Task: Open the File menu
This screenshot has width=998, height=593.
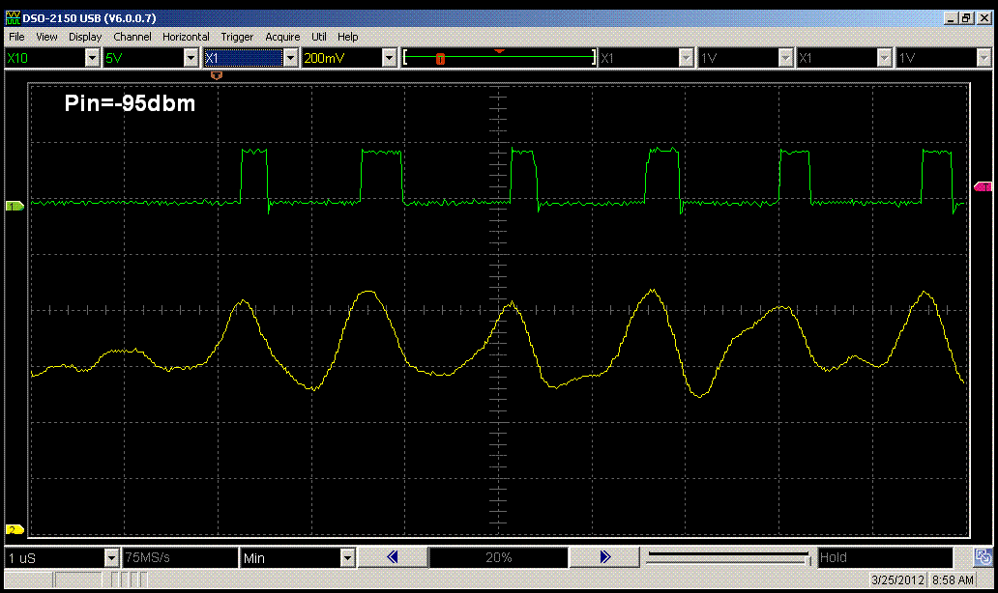Action: 16,37
